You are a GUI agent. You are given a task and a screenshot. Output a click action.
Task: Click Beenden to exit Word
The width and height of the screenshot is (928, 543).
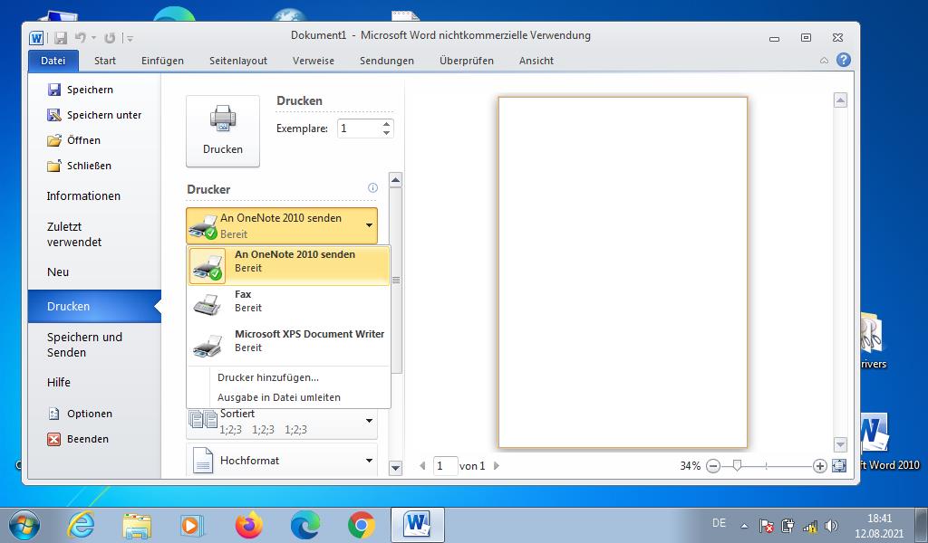(78, 439)
